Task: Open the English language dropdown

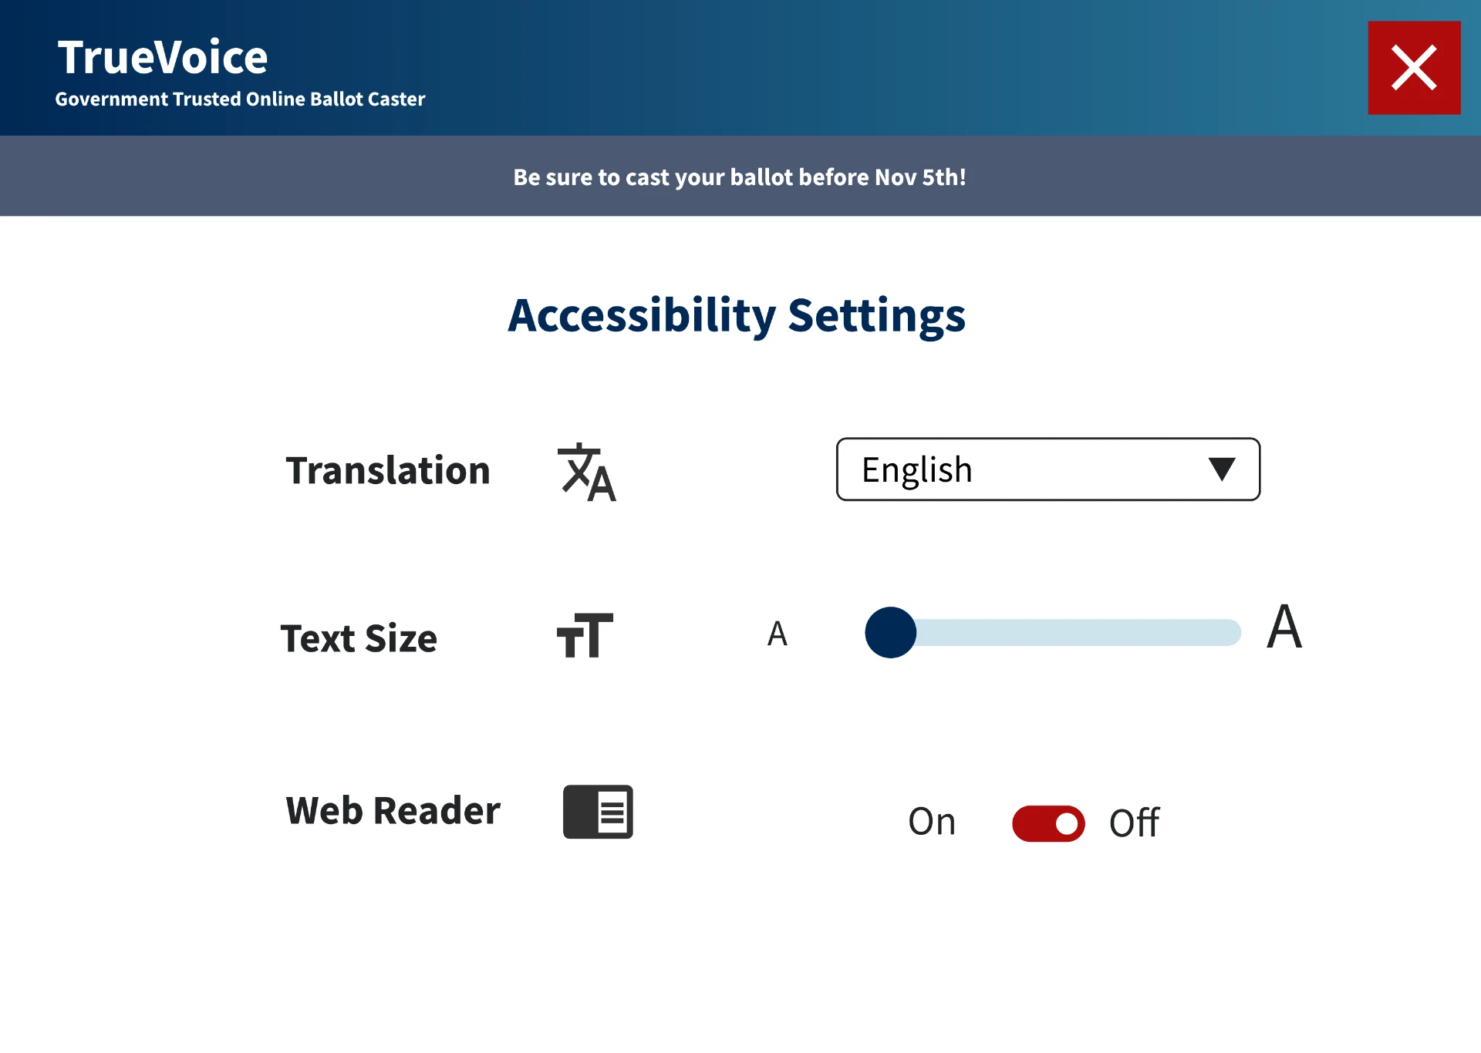Action: click(x=1048, y=469)
